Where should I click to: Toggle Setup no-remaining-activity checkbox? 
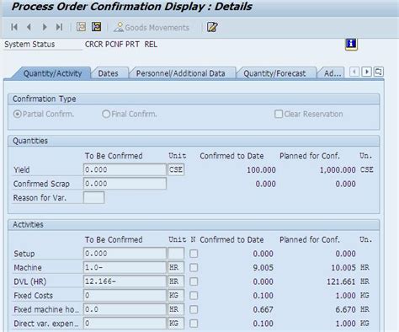[194, 254]
